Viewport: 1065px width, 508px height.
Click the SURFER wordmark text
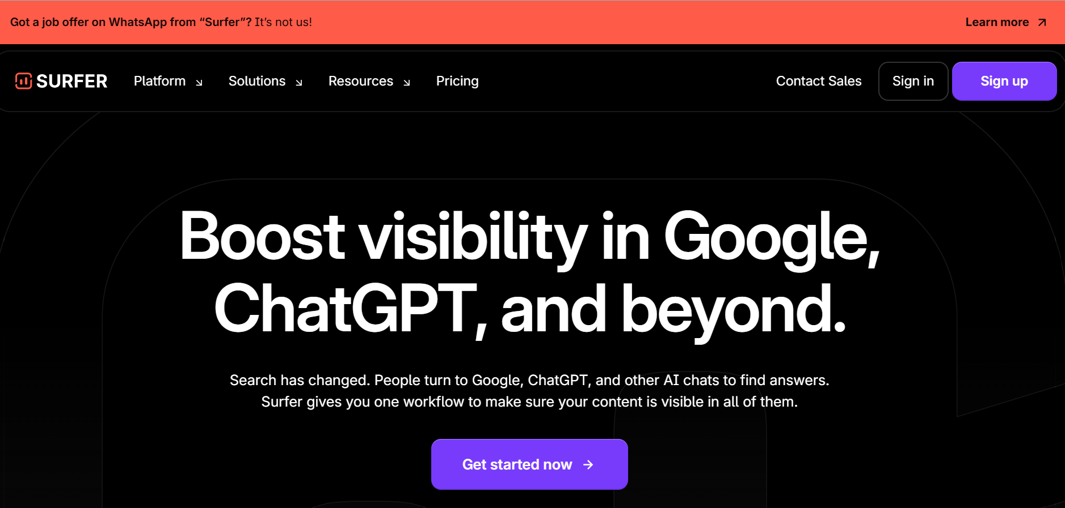click(71, 82)
